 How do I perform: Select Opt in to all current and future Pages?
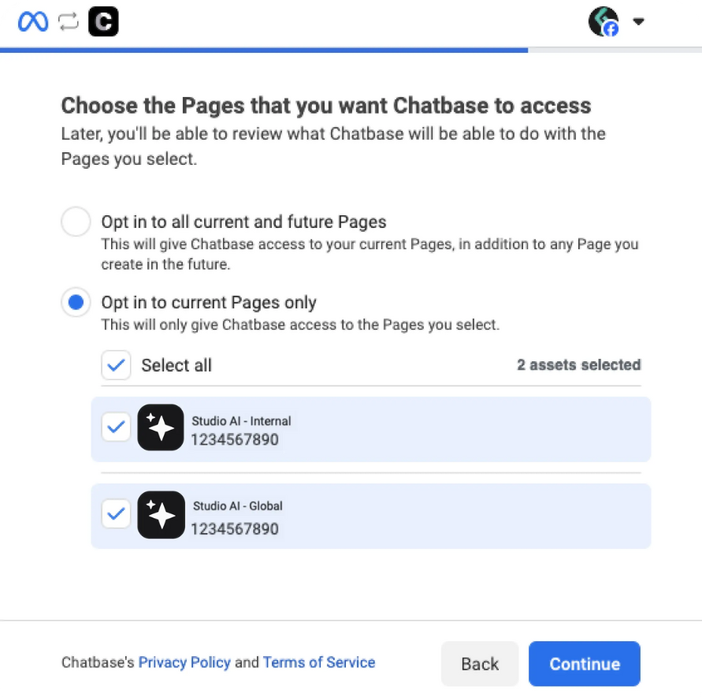76,221
